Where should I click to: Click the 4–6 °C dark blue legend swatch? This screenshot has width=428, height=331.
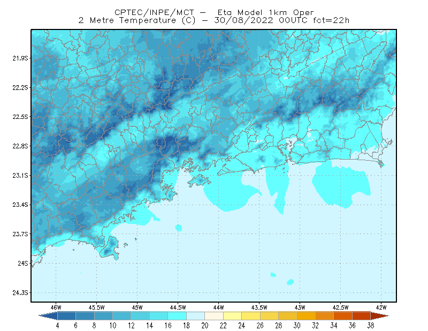pyautogui.click(x=66, y=316)
